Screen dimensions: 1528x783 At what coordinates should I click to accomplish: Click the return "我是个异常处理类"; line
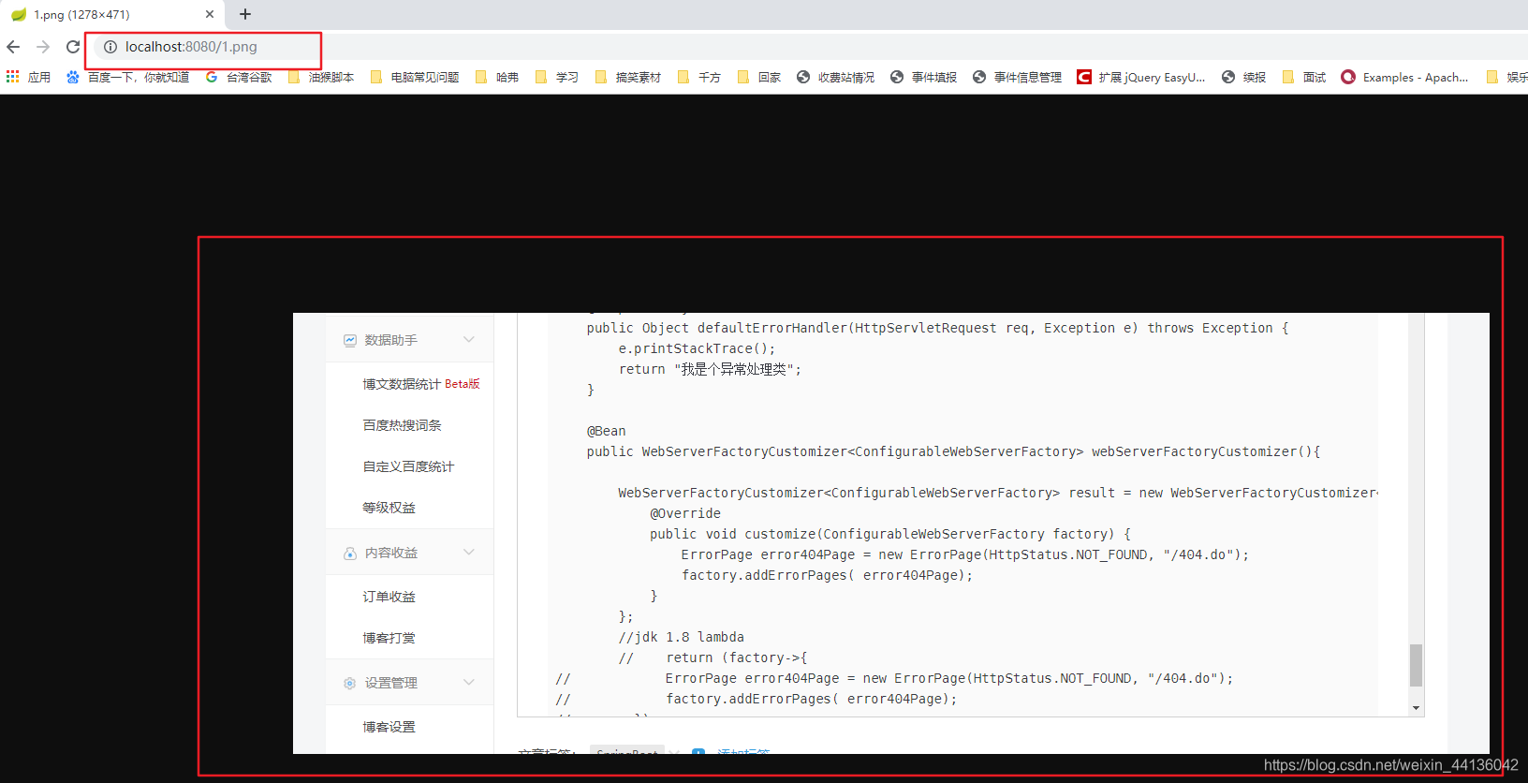pyautogui.click(x=710, y=369)
